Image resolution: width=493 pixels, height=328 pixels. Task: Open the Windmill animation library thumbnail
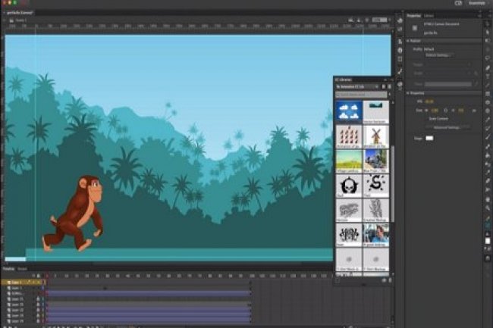pos(376,136)
